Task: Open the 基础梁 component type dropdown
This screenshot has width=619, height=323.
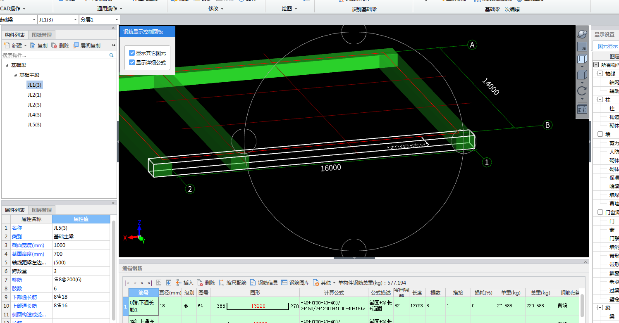Action: (33, 19)
